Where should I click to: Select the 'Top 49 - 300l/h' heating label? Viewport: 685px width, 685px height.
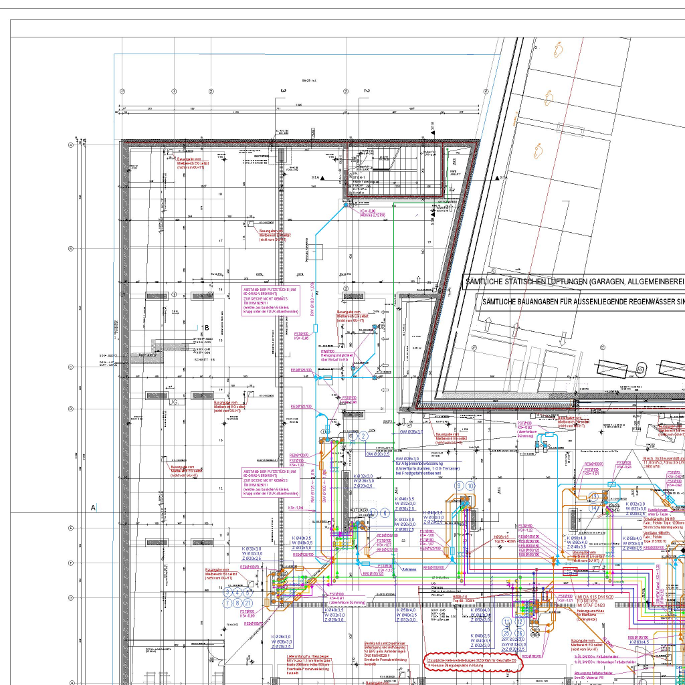click(x=463, y=601)
